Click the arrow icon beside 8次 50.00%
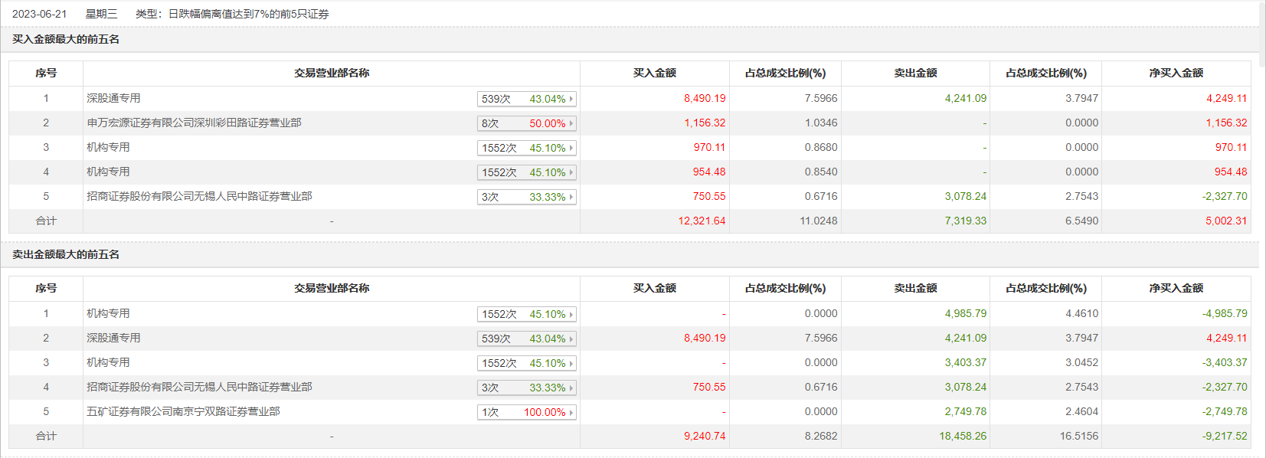Viewport: 1266px width, 458px height. (x=571, y=123)
